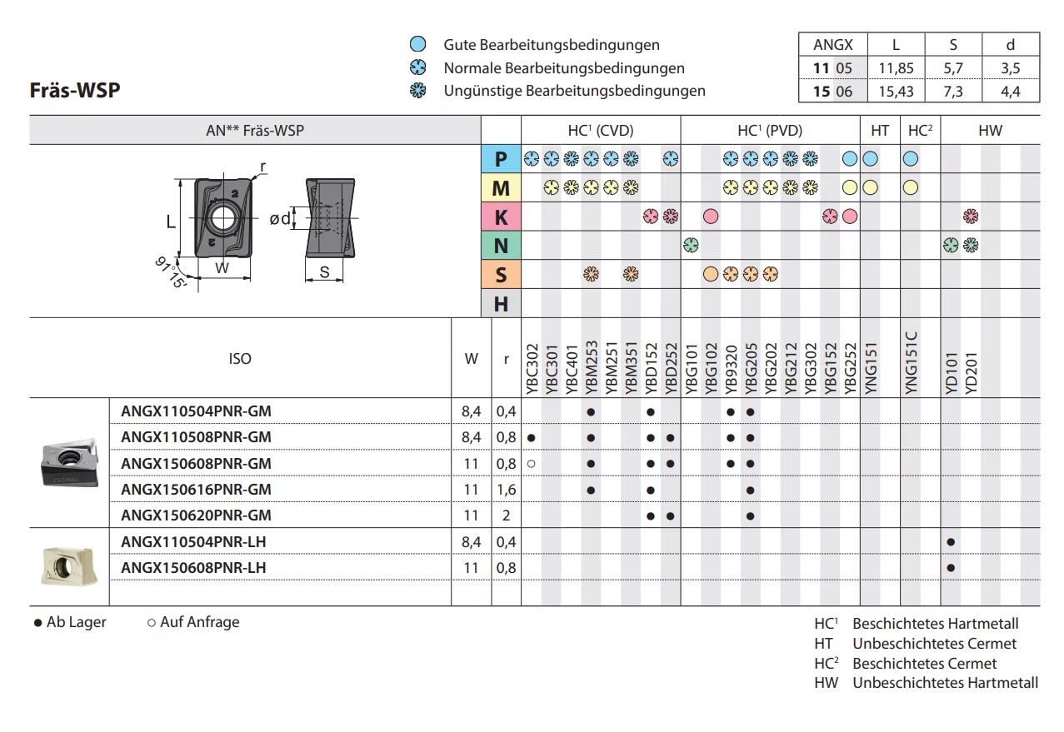Click the green N material group cell
Viewport: 1064px width, 732px height.
tap(501, 246)
